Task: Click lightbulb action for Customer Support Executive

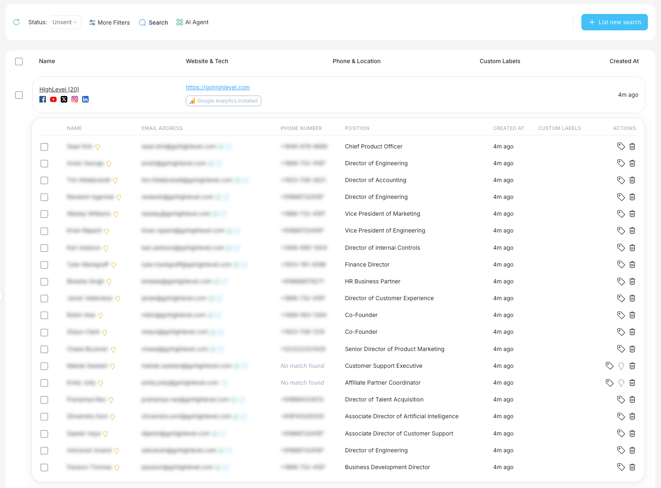Action: pyautogui.click(x=621, y=366)
